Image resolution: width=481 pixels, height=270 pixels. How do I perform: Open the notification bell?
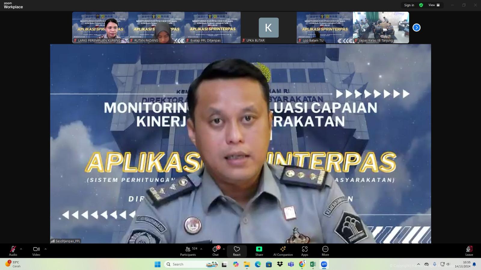(x=474, y=264)
